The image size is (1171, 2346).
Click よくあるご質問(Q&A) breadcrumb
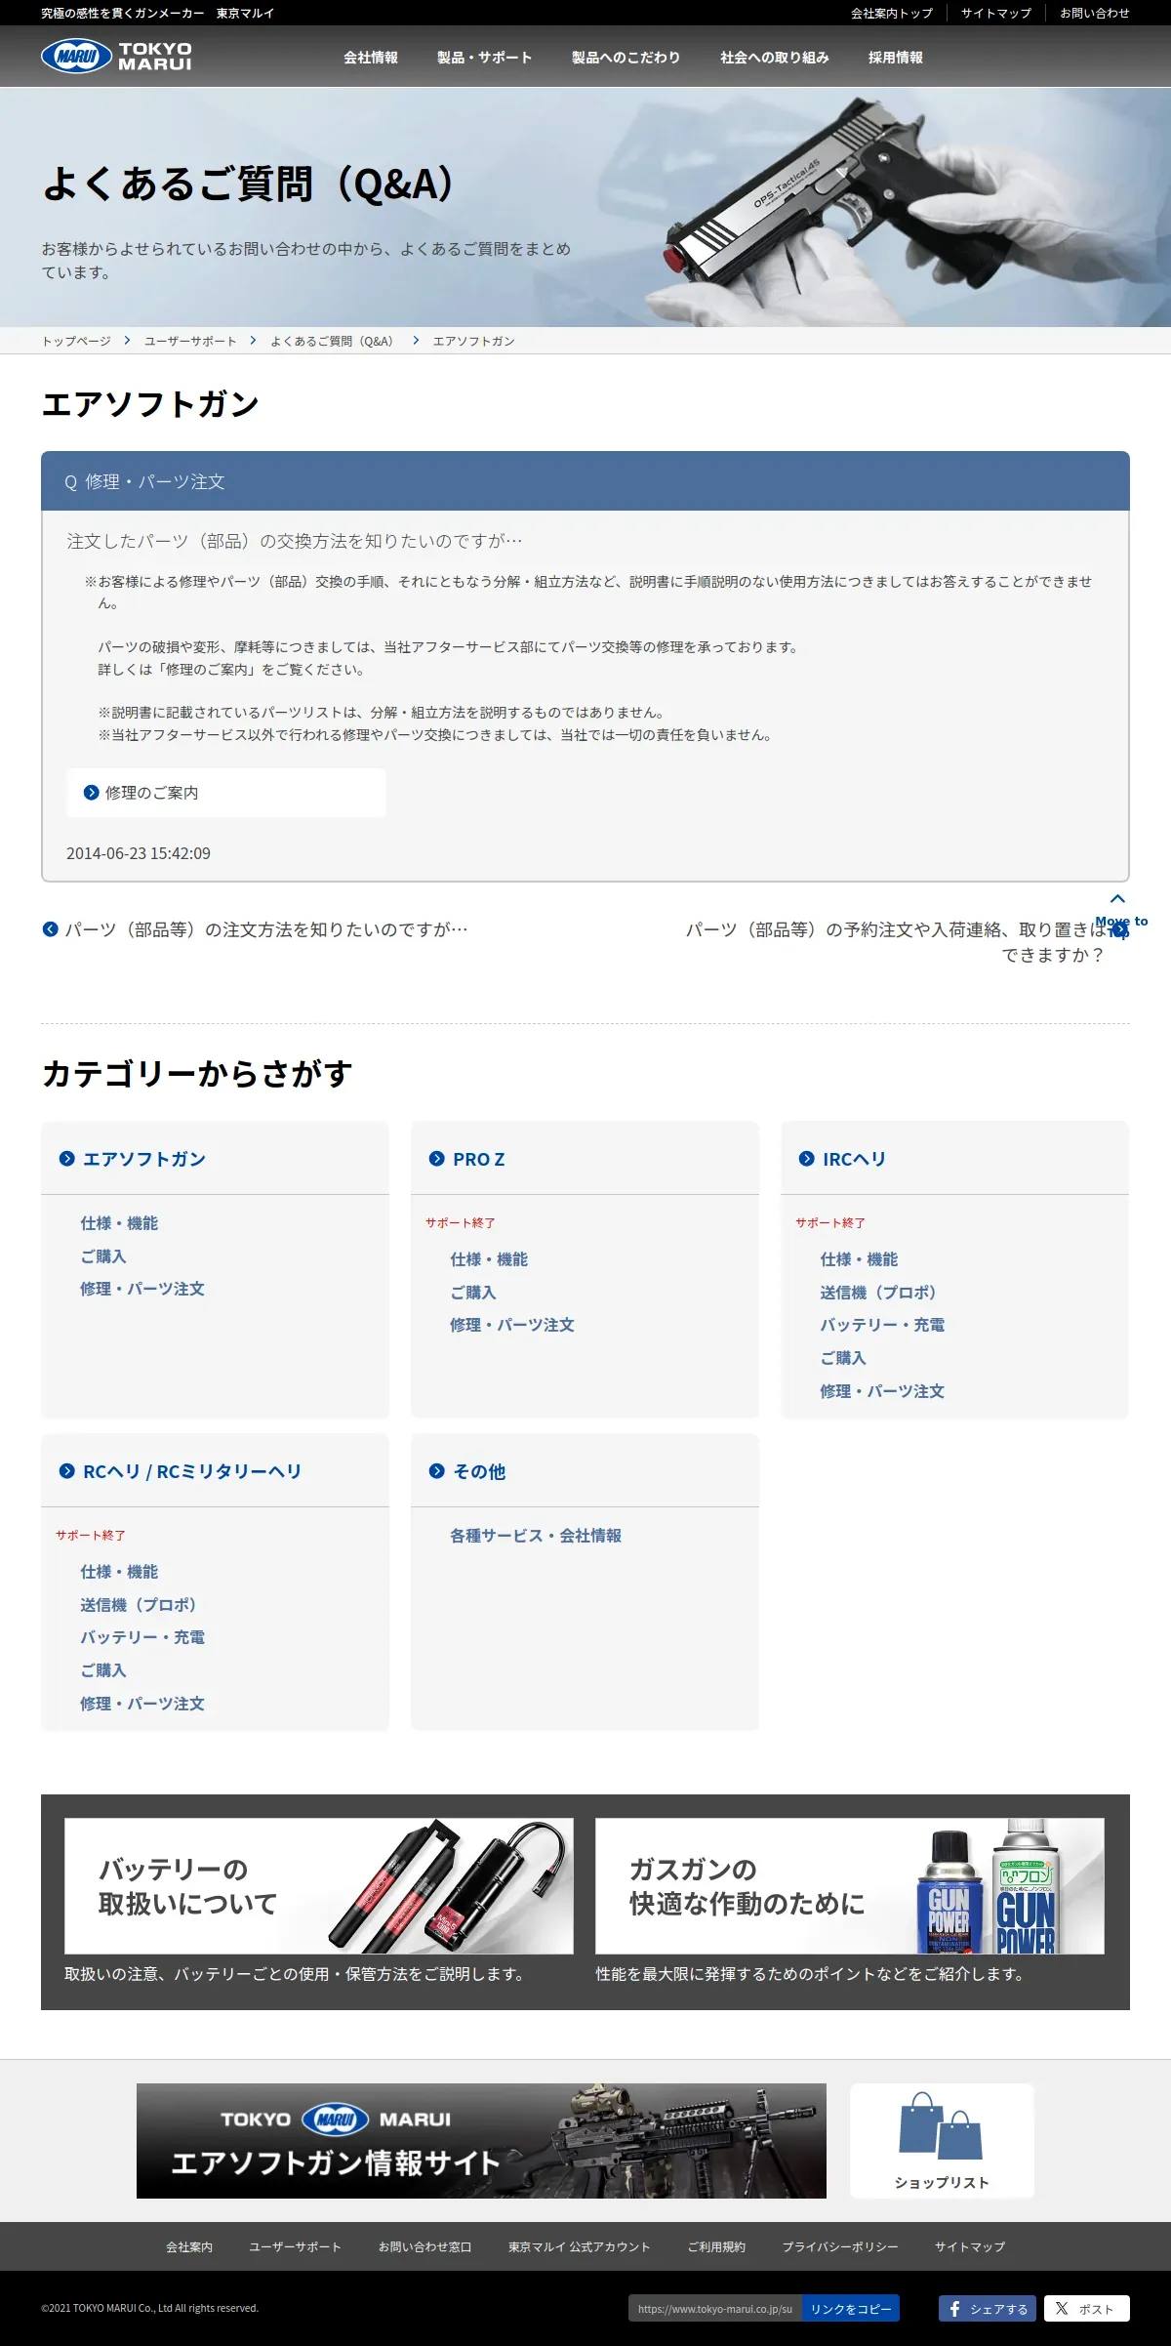(x=332, y=341)
